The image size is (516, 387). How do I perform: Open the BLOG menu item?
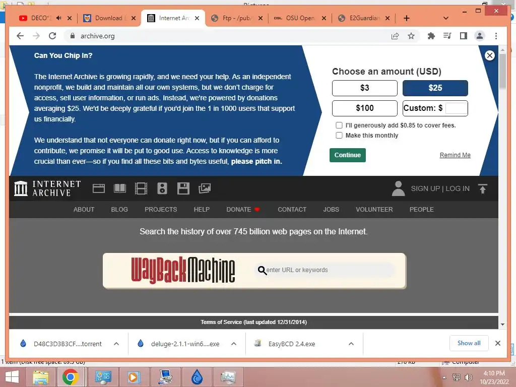click(x=119, y=209)
